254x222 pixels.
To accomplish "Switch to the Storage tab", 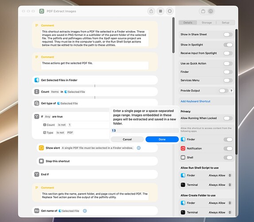I will (207, 23).
